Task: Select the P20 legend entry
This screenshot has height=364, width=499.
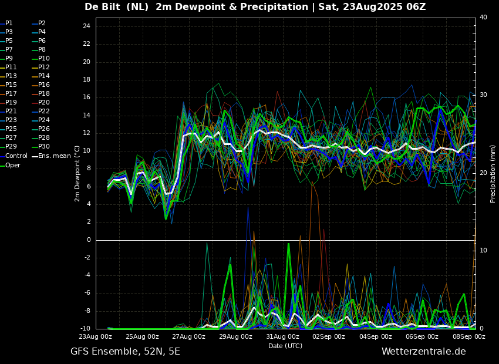Action: (41, 103)
